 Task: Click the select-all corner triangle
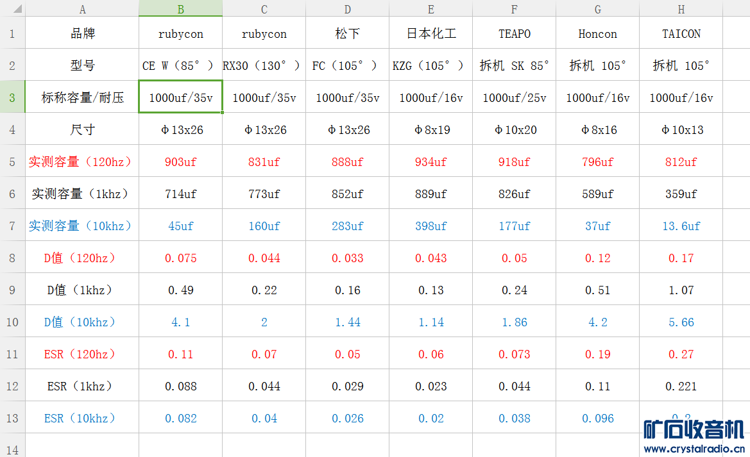17,9
